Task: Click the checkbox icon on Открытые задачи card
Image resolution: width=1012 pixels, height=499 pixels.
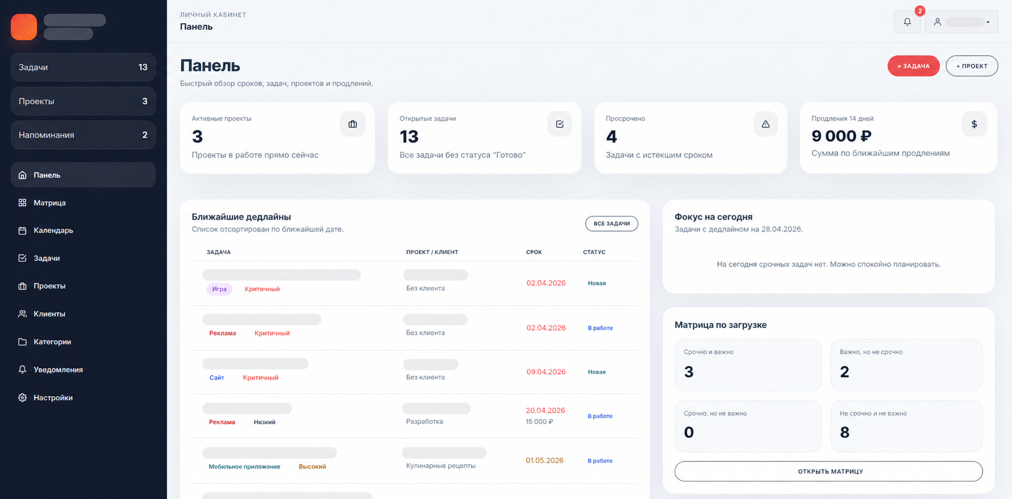Action: [x=560, y=124]
